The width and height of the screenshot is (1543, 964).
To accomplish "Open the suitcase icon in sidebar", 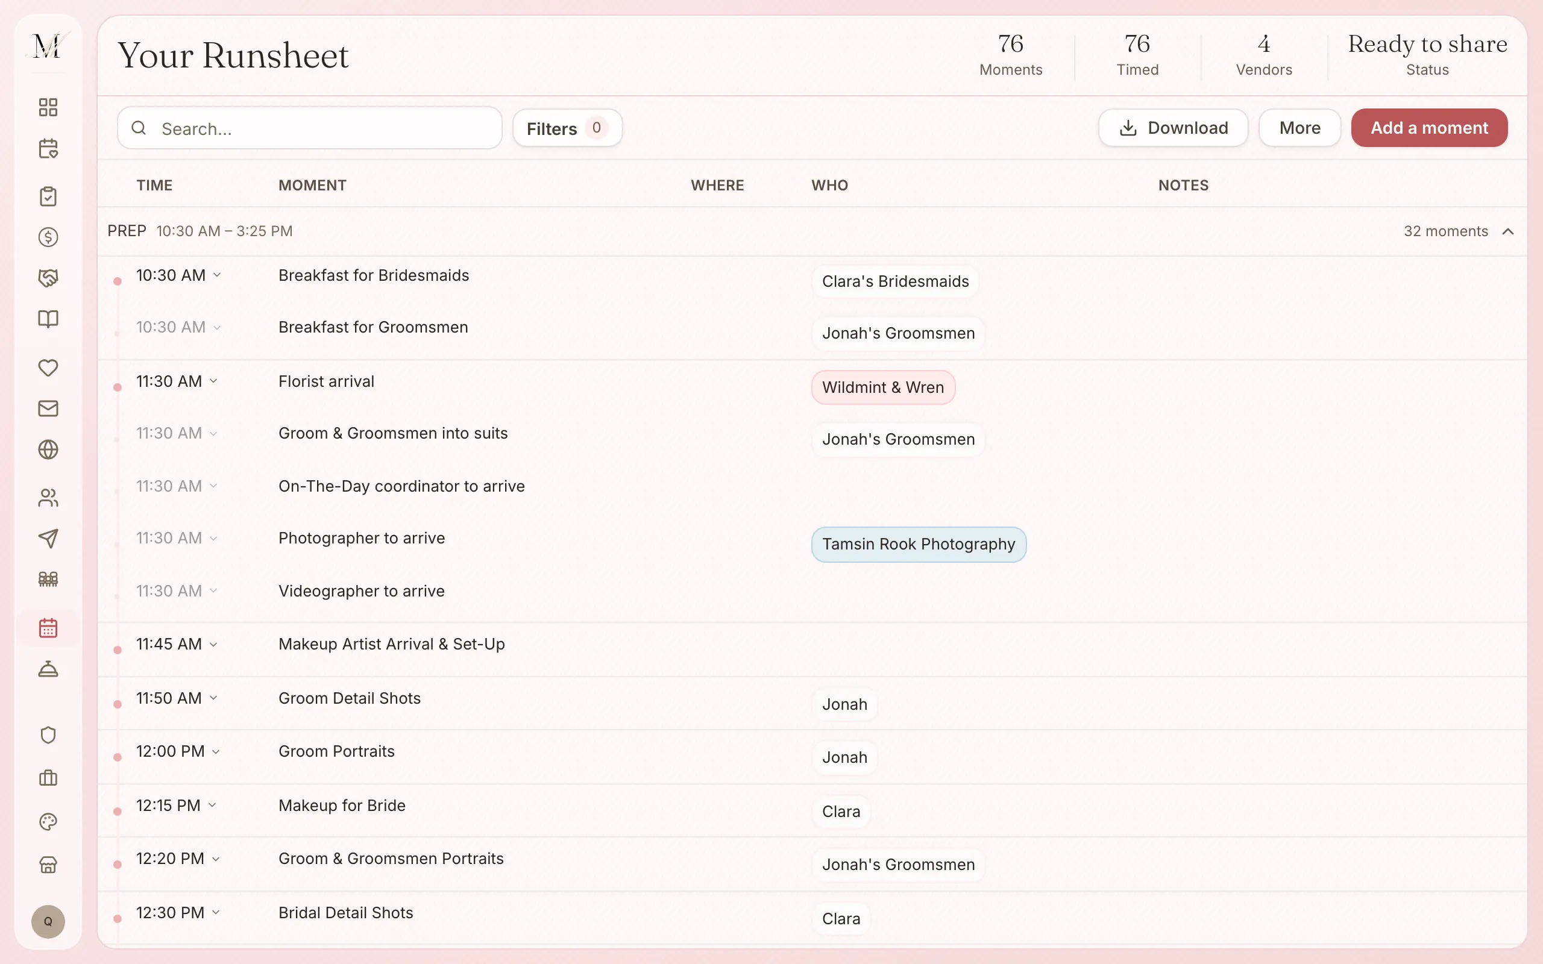I will click(48, 778).
